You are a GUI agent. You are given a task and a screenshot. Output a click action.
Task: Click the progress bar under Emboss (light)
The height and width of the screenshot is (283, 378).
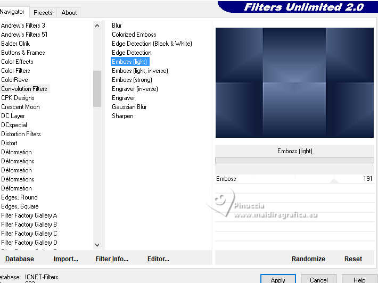[294, 161]
